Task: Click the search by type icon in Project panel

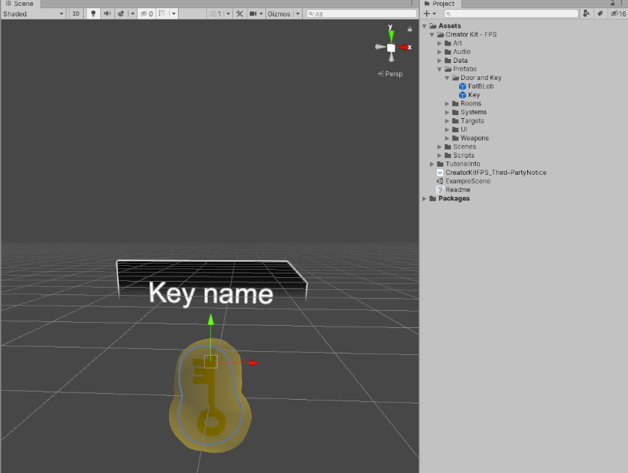Action: pyautogui.click(x=585, y=13)
